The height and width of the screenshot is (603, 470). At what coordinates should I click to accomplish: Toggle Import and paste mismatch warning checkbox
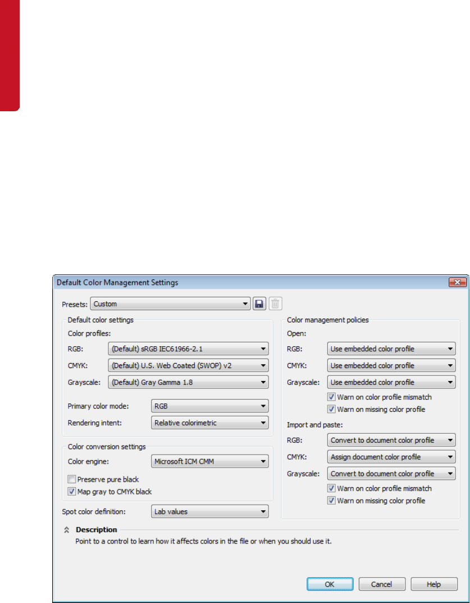tap(331, 488)
